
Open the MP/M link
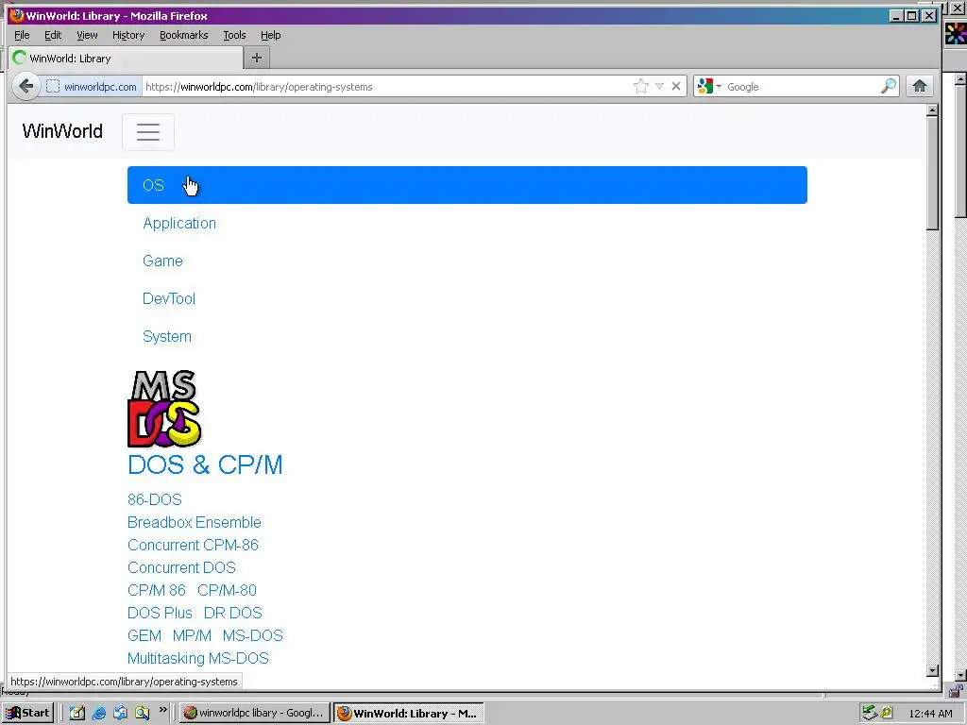click(x=192, y=635)
